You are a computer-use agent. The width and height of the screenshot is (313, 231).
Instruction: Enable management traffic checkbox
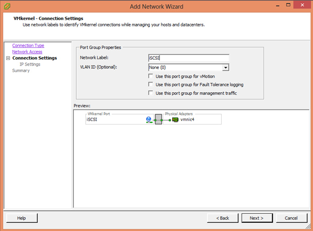(x=151, y=93)
